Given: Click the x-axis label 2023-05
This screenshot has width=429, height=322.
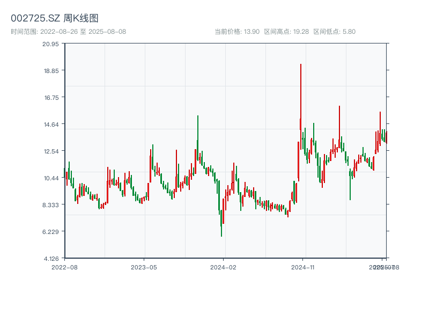Looking at the screenshot, I should click(x=144, y=267).
